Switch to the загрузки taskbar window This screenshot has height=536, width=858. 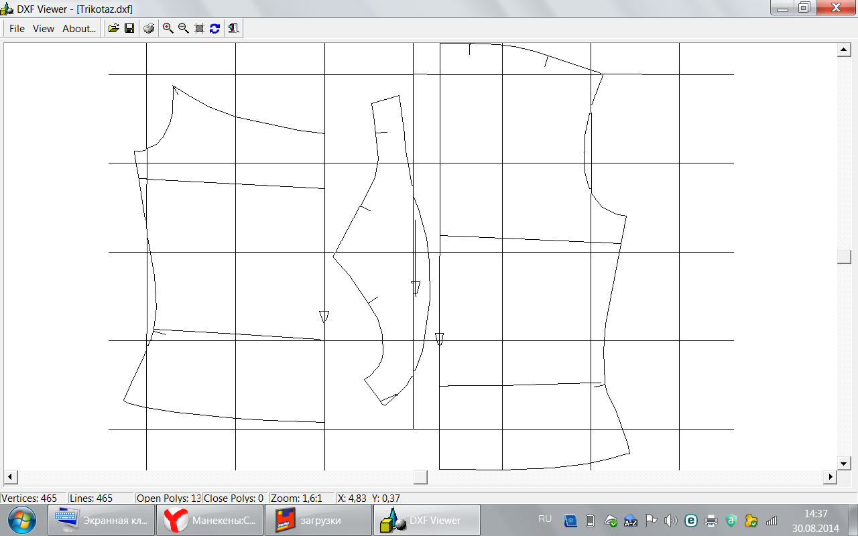point(318,520)
